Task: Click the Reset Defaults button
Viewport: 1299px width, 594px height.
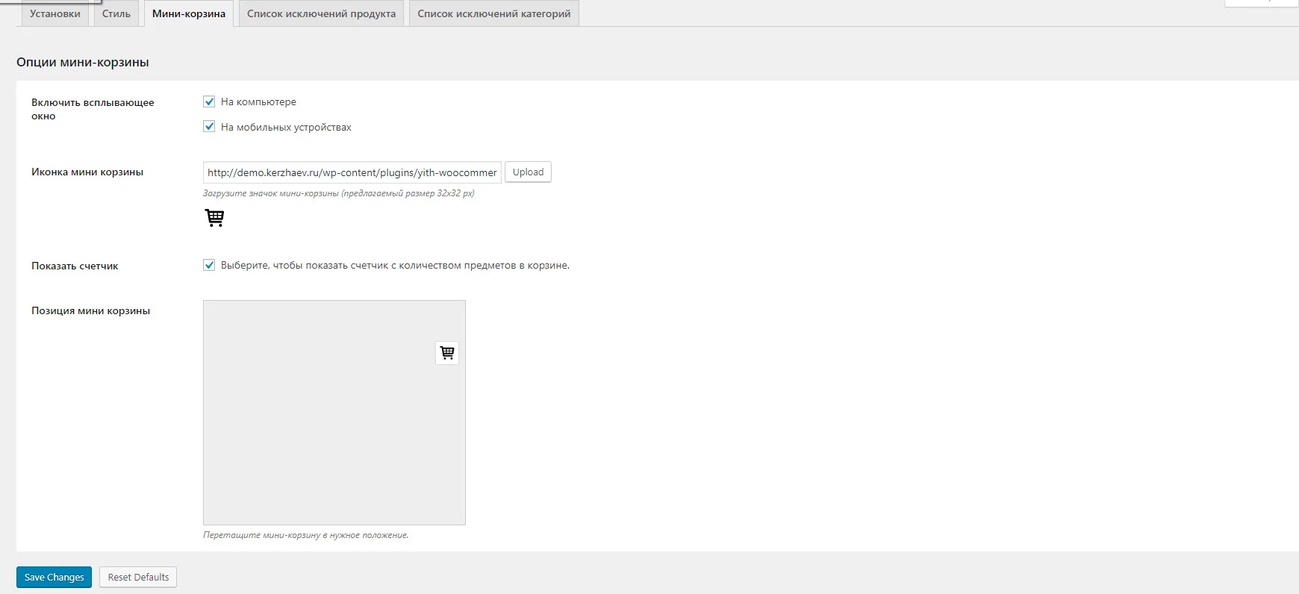Action: tap(138, 577)
